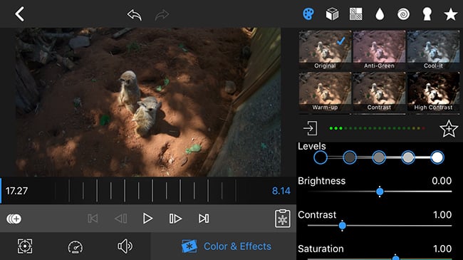Open the speed gauge tool
The width and height of the screenshot is (463, 260).
(76, 247)
